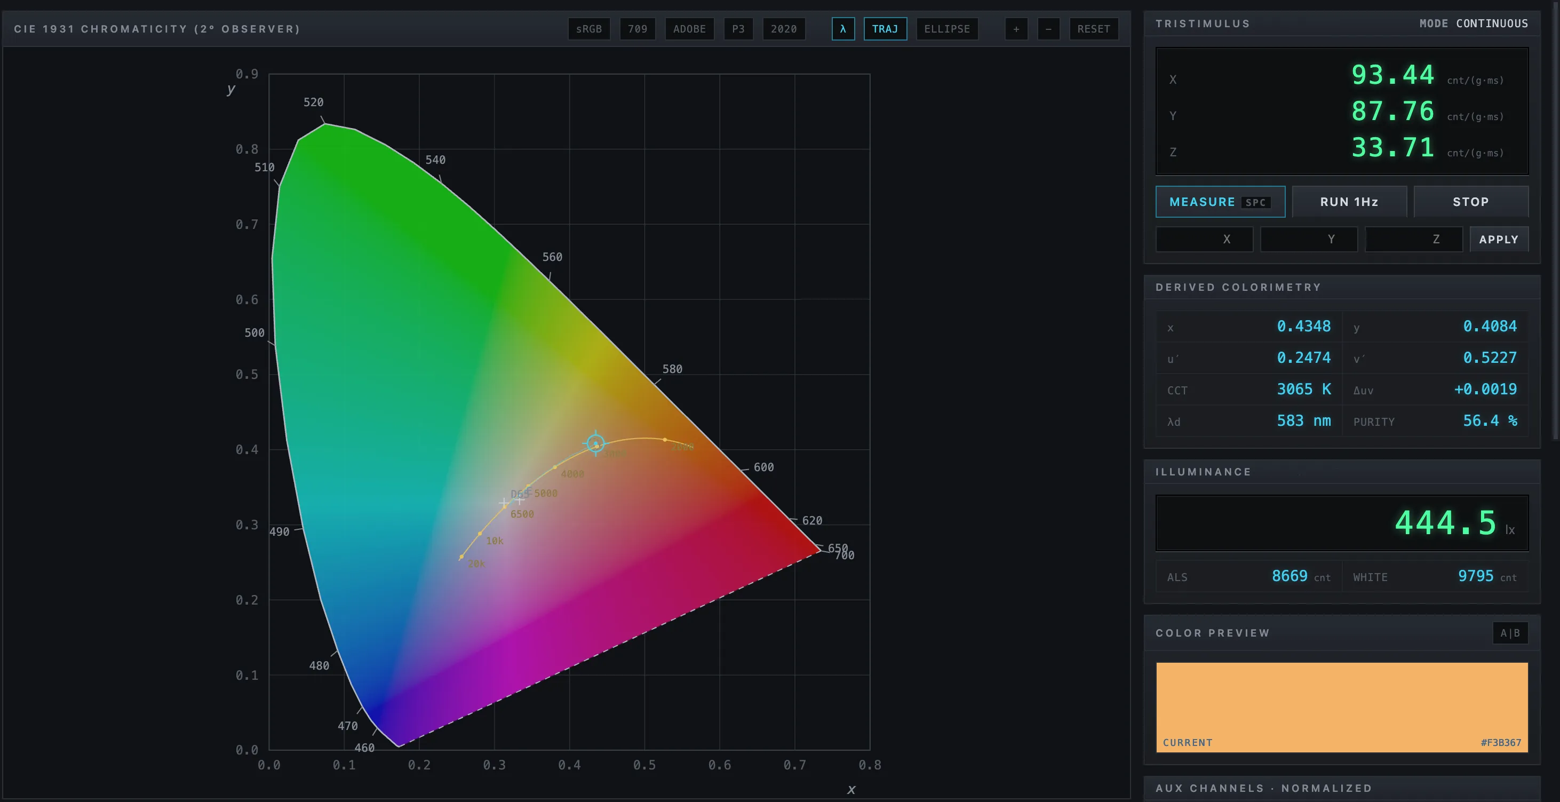
Task: Click the 4000 Planckian locus label
Action: click(x=572, y=474)
